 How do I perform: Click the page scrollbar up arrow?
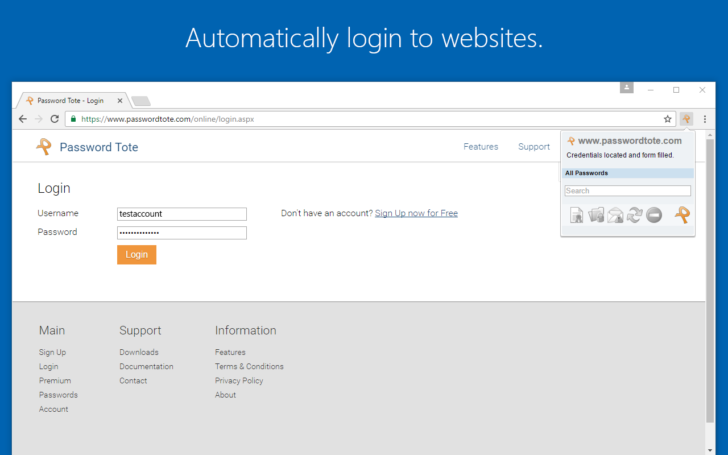(x=710, y=135)
